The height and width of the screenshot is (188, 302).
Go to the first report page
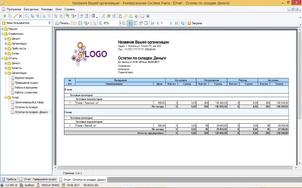(x=153, y=23)
